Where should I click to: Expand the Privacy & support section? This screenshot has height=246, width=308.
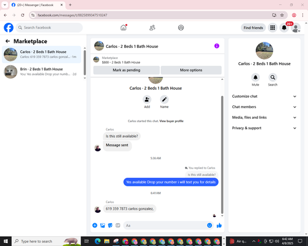[264, 128]
